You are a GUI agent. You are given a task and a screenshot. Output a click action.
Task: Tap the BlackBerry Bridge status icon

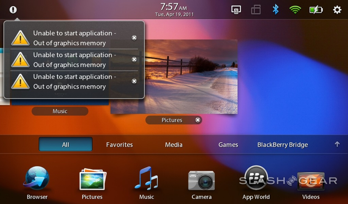(x=236, y=10)
